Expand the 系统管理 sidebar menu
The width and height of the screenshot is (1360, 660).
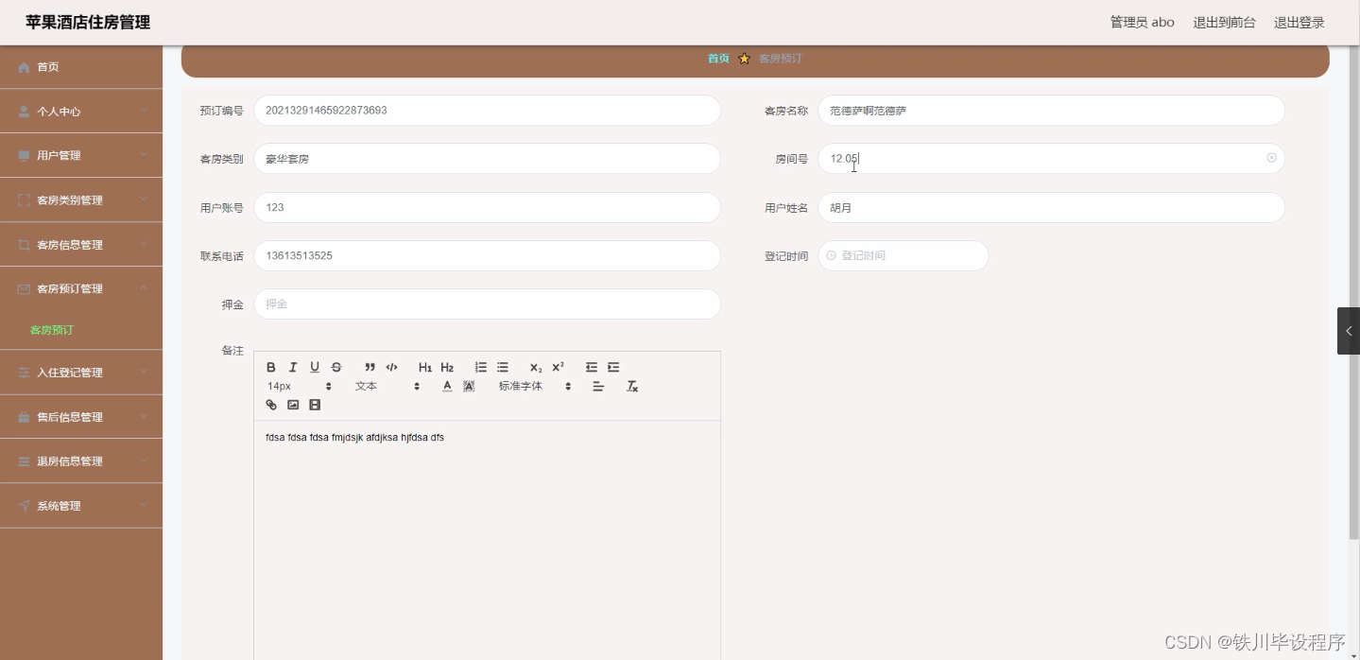(81, 506)
